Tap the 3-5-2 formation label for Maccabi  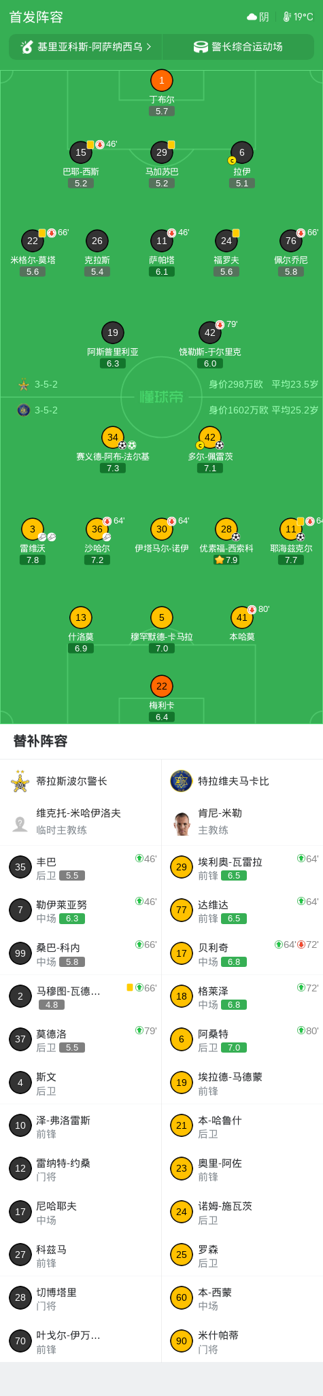point(46,410)
